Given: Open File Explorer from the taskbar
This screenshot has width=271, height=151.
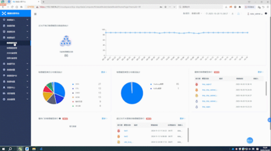Looking at the screenshot, I should 34,149.
